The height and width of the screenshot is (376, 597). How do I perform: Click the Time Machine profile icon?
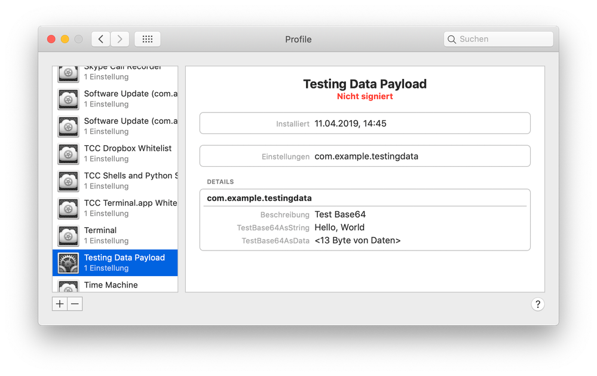click(x=68, y=286)
